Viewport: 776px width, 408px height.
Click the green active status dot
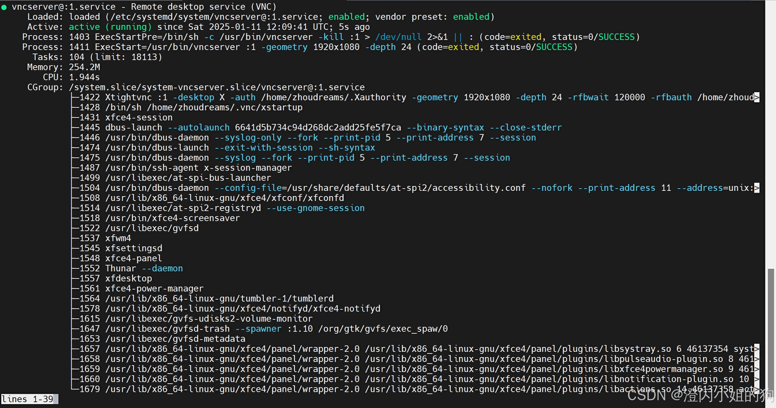click(x=4, y=7)
